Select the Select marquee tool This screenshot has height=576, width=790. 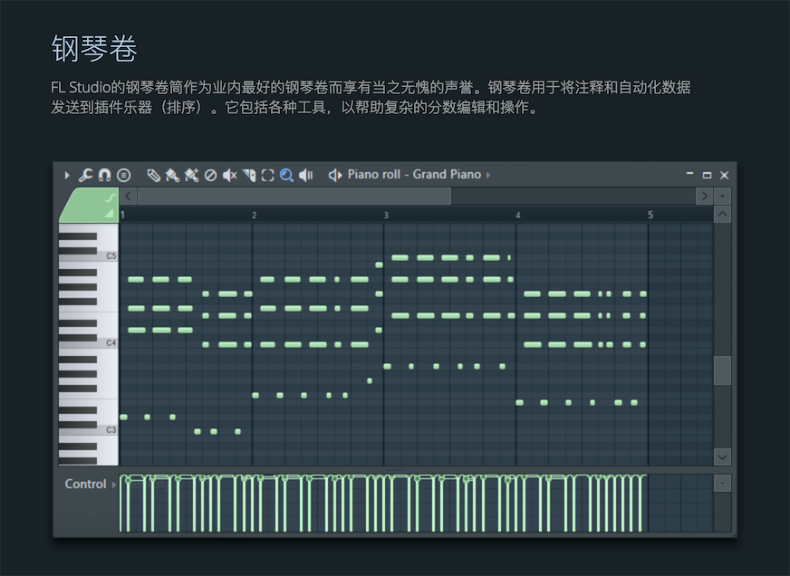click(x=268, y=175)
